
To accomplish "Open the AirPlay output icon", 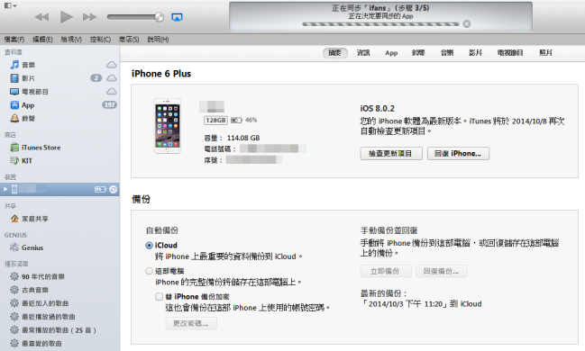I will pos(177,17).
